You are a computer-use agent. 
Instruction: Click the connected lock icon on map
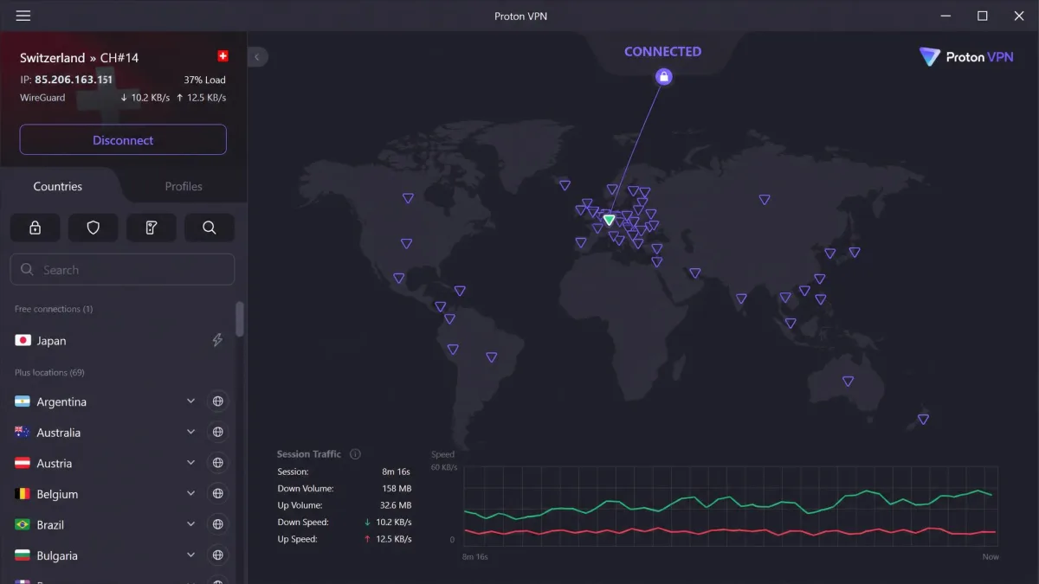(x=664, y=76)
